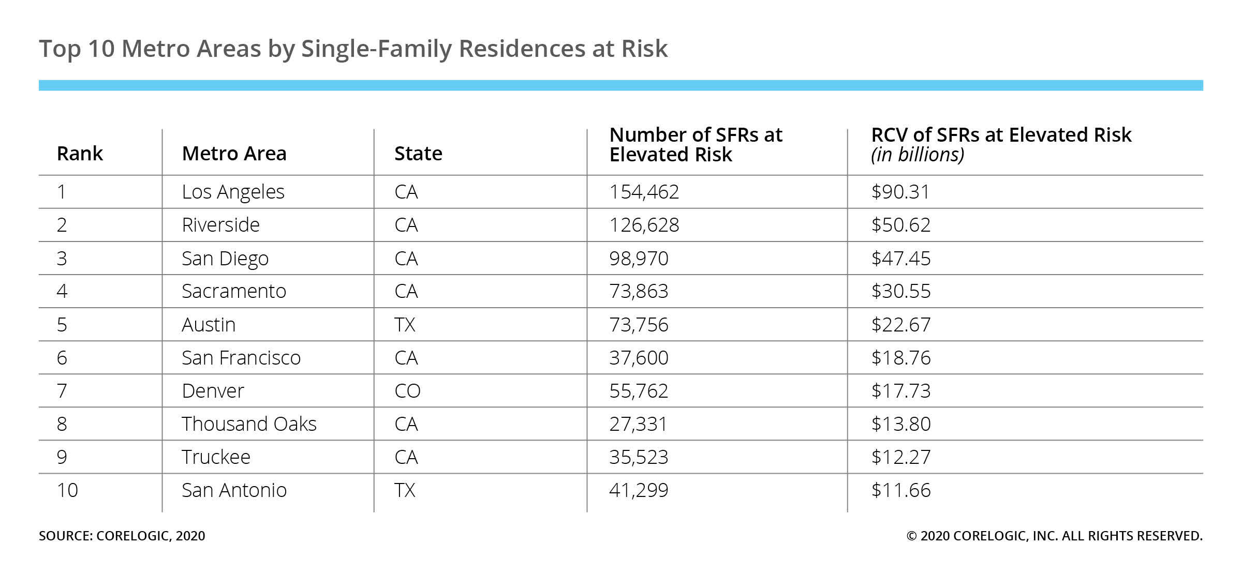Click Los Angeles RCV value $90.31
This screenshot has height=574, width=1242.
900,192
